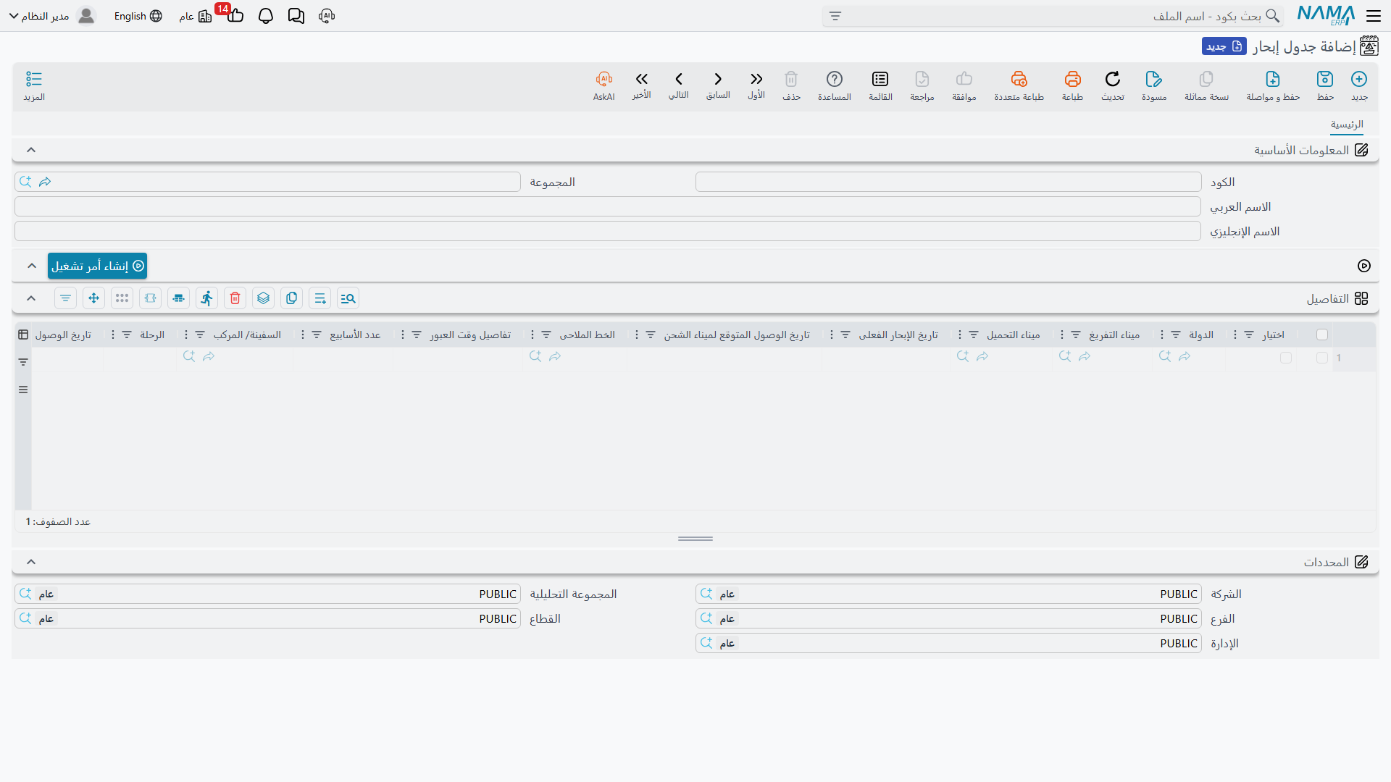Click the search-in-grid icon in details toolbar
This screenshot has height=782, width=1391.
tap(348, 298)
